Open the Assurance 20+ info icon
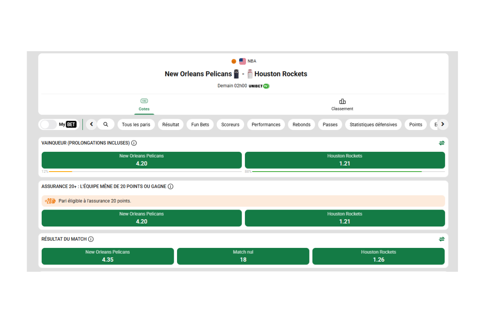This screenshot has width=485, height=323. (170, 186)
